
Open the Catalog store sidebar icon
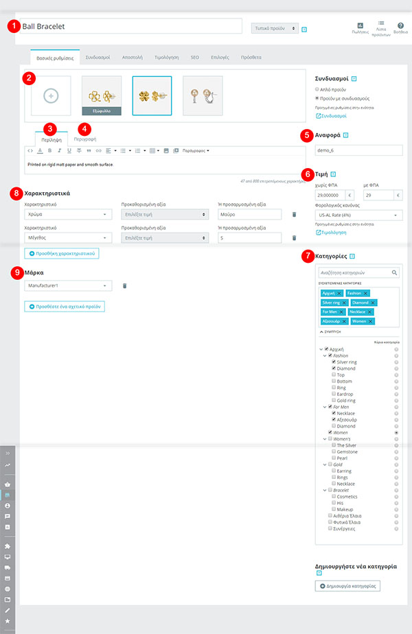[8, 495]
